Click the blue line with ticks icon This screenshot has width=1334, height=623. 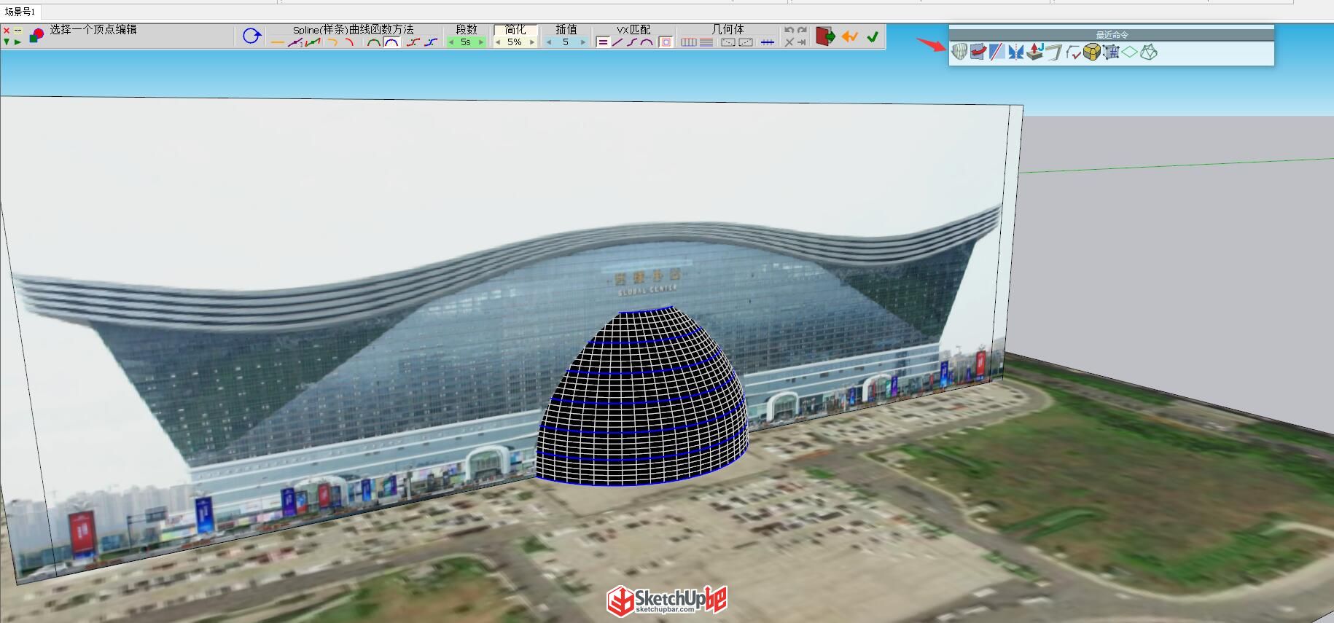pyautogui.click(x=768, y=42)
